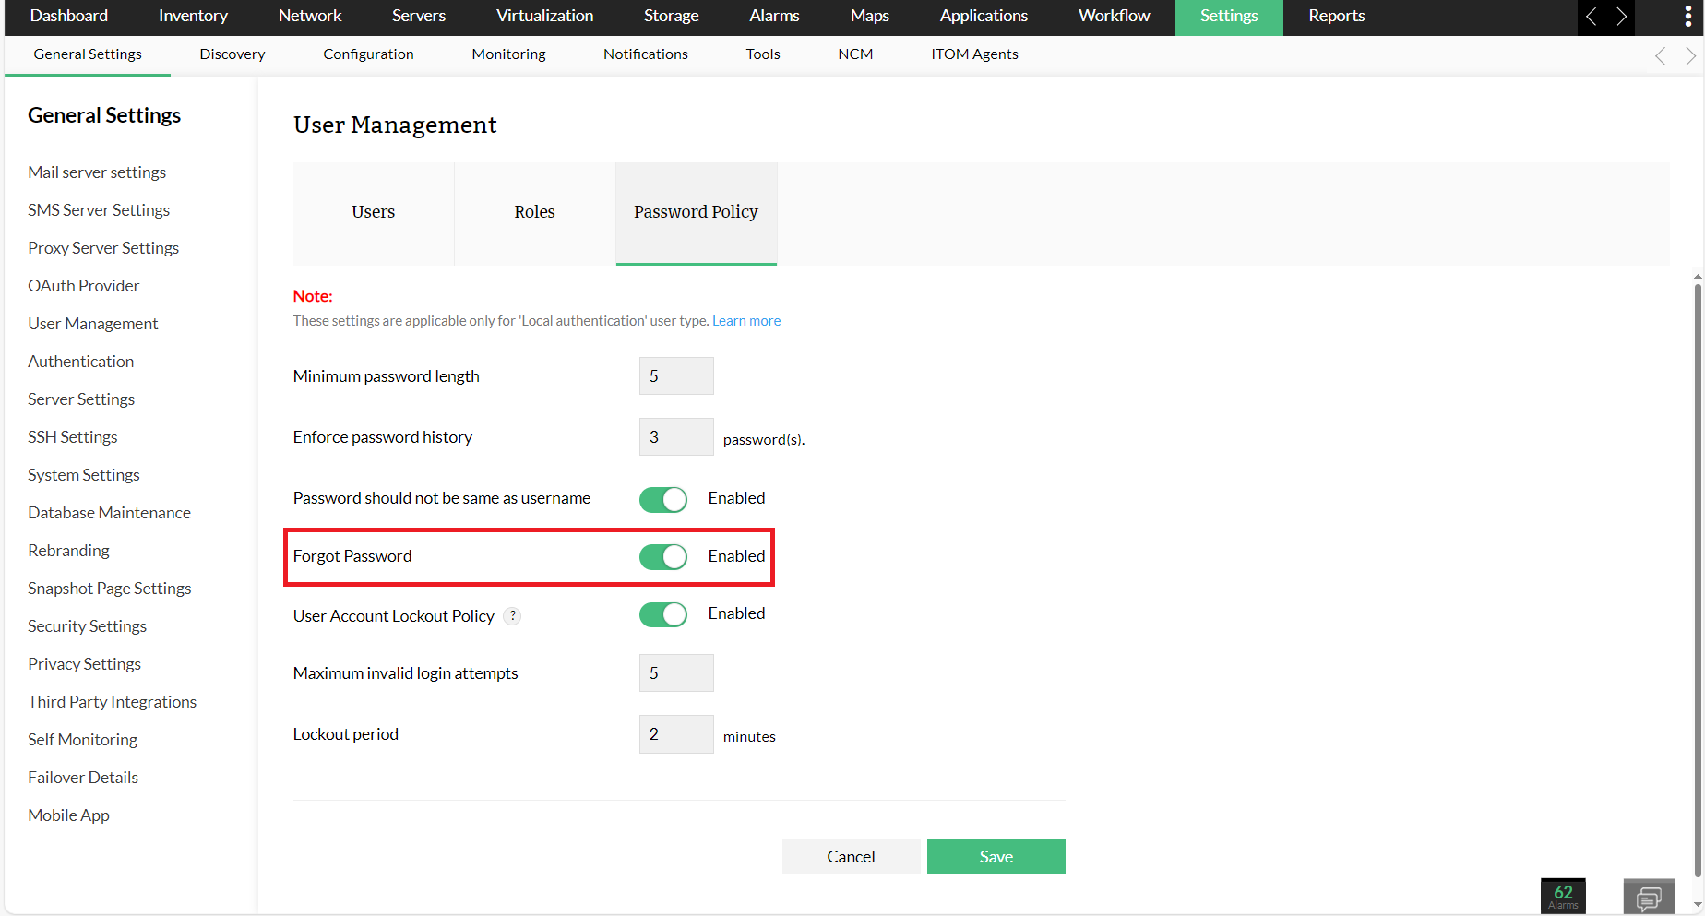
Task: Click the Save button
Action: [x=996, y=857]
